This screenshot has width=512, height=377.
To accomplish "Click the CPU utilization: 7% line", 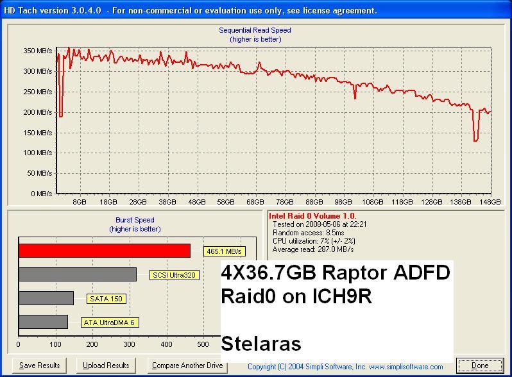I will point(314,241).
